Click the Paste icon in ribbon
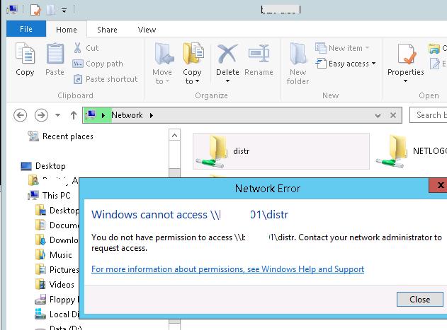The height and width of the screenshot is (330, 447). coord(55,55)
